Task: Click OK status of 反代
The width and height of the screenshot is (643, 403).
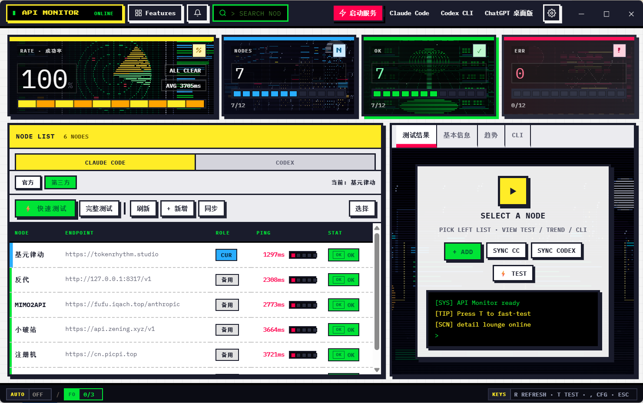Action: [x=344, y=280]
